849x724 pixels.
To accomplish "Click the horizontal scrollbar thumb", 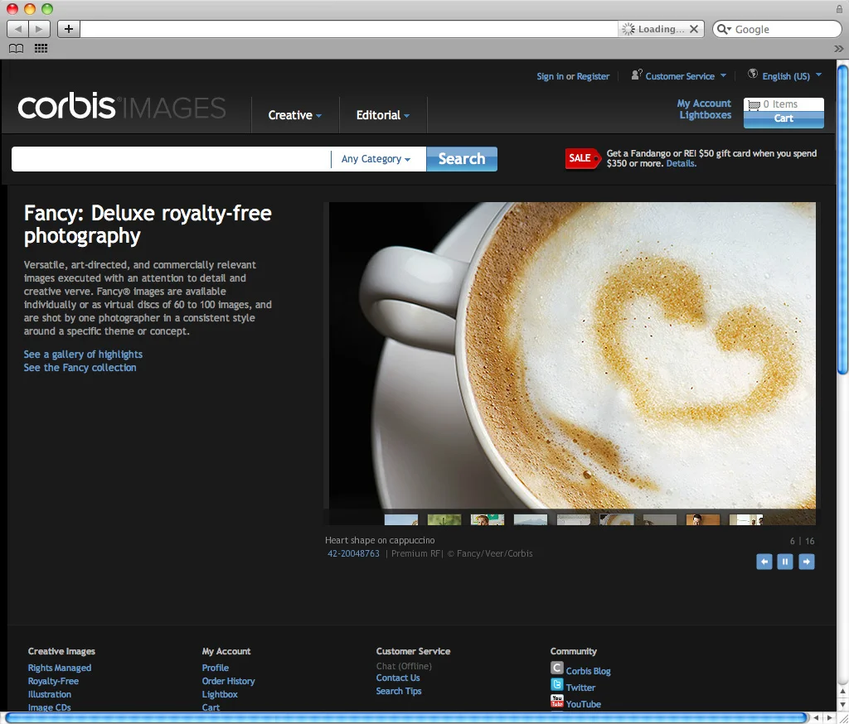I will point(406,718).
